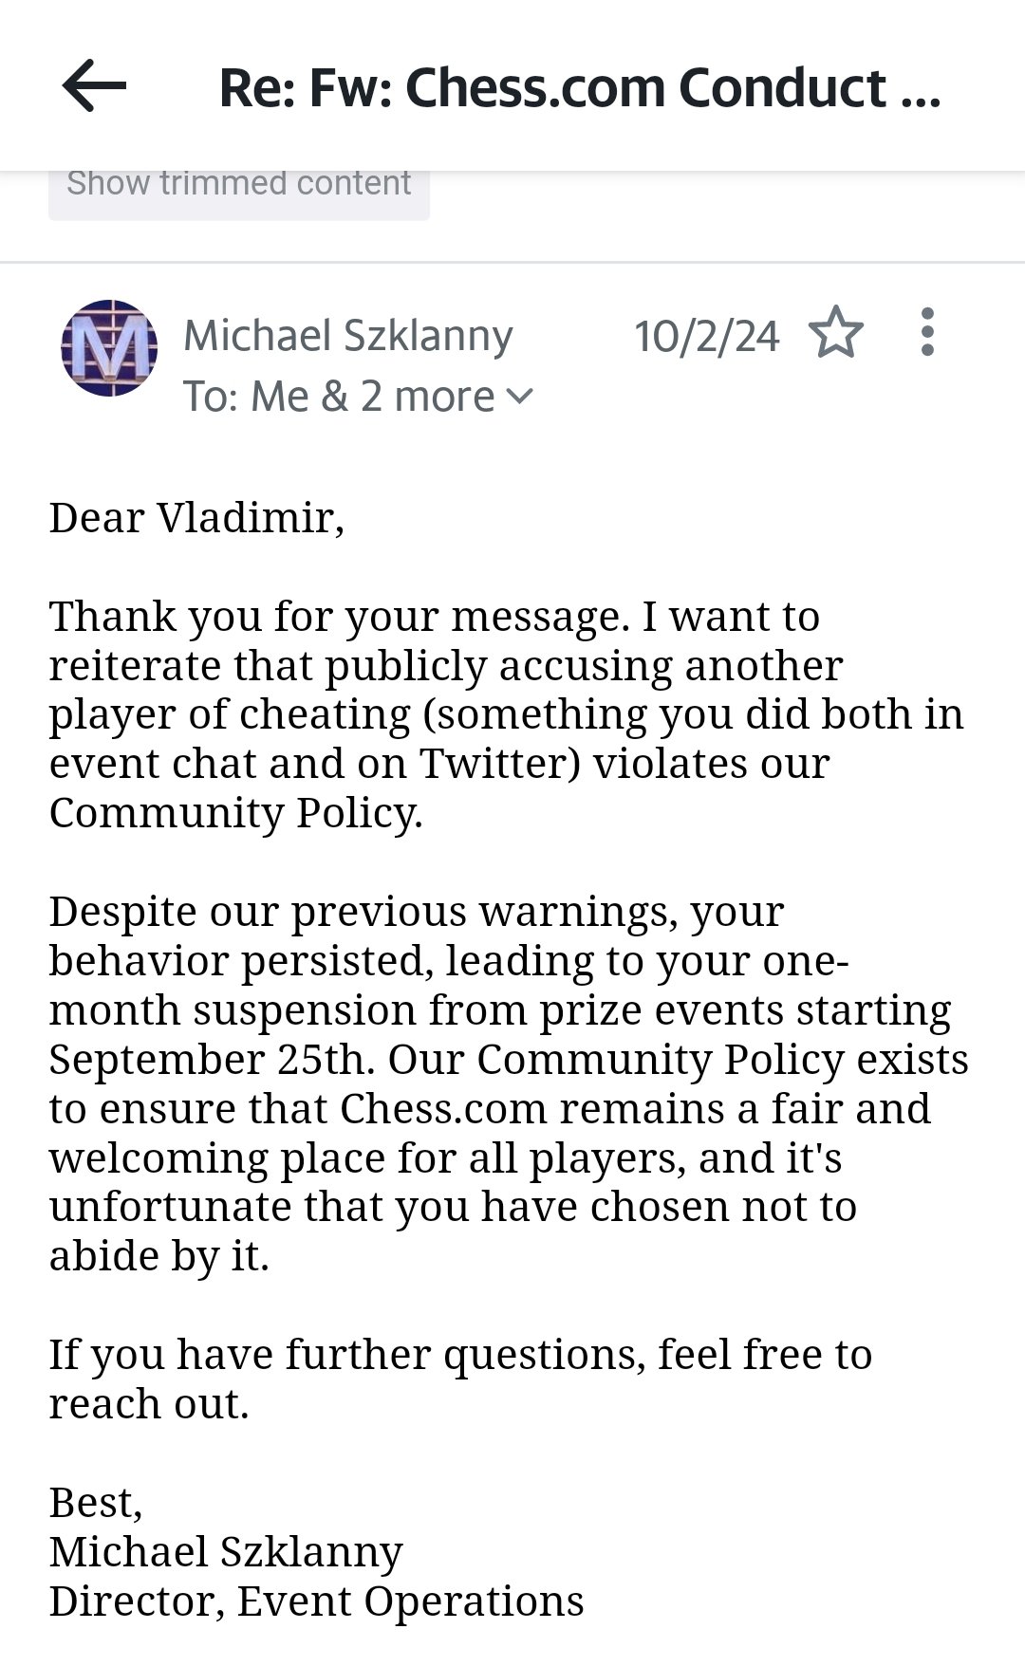Tap the "Director, Event Operations" signature line
The width and height of the screenshot is (1025, 1666).
[316, 1601]
